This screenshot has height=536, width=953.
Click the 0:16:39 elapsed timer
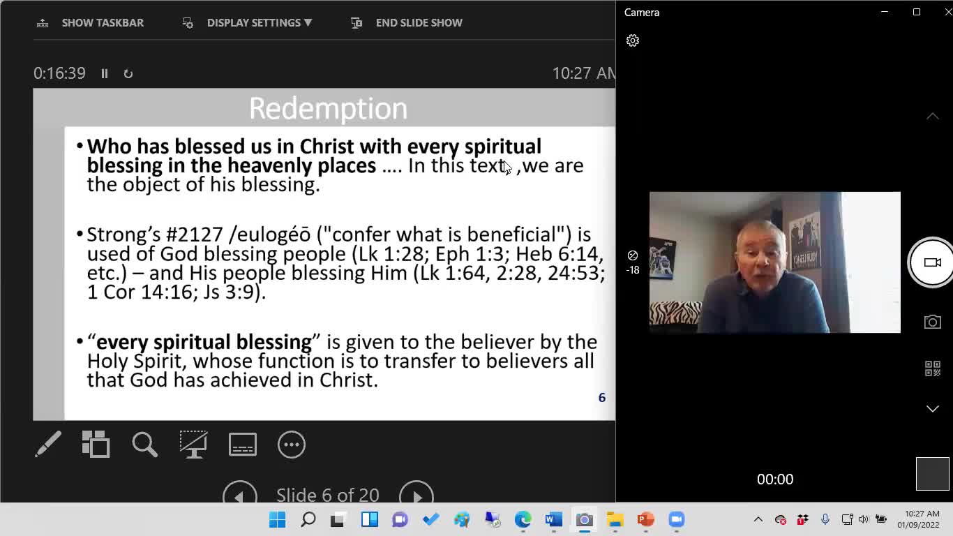point(59,73)
